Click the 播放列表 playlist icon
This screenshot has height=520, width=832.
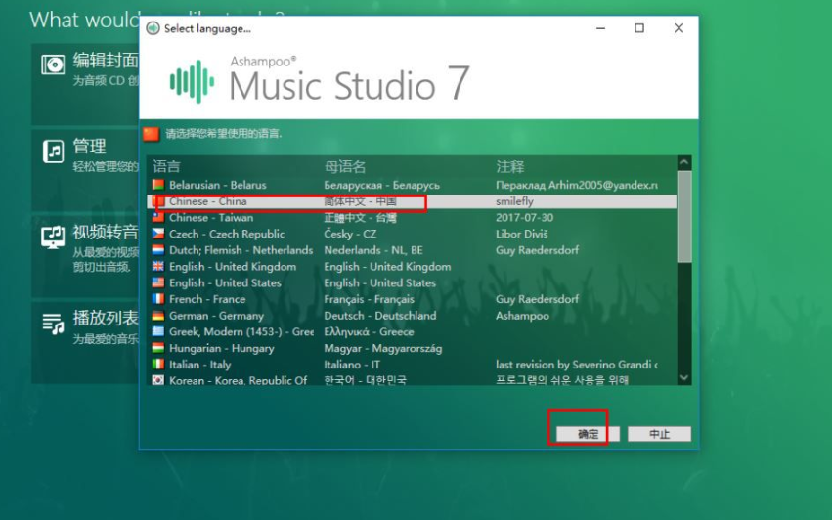pos(53,322)
